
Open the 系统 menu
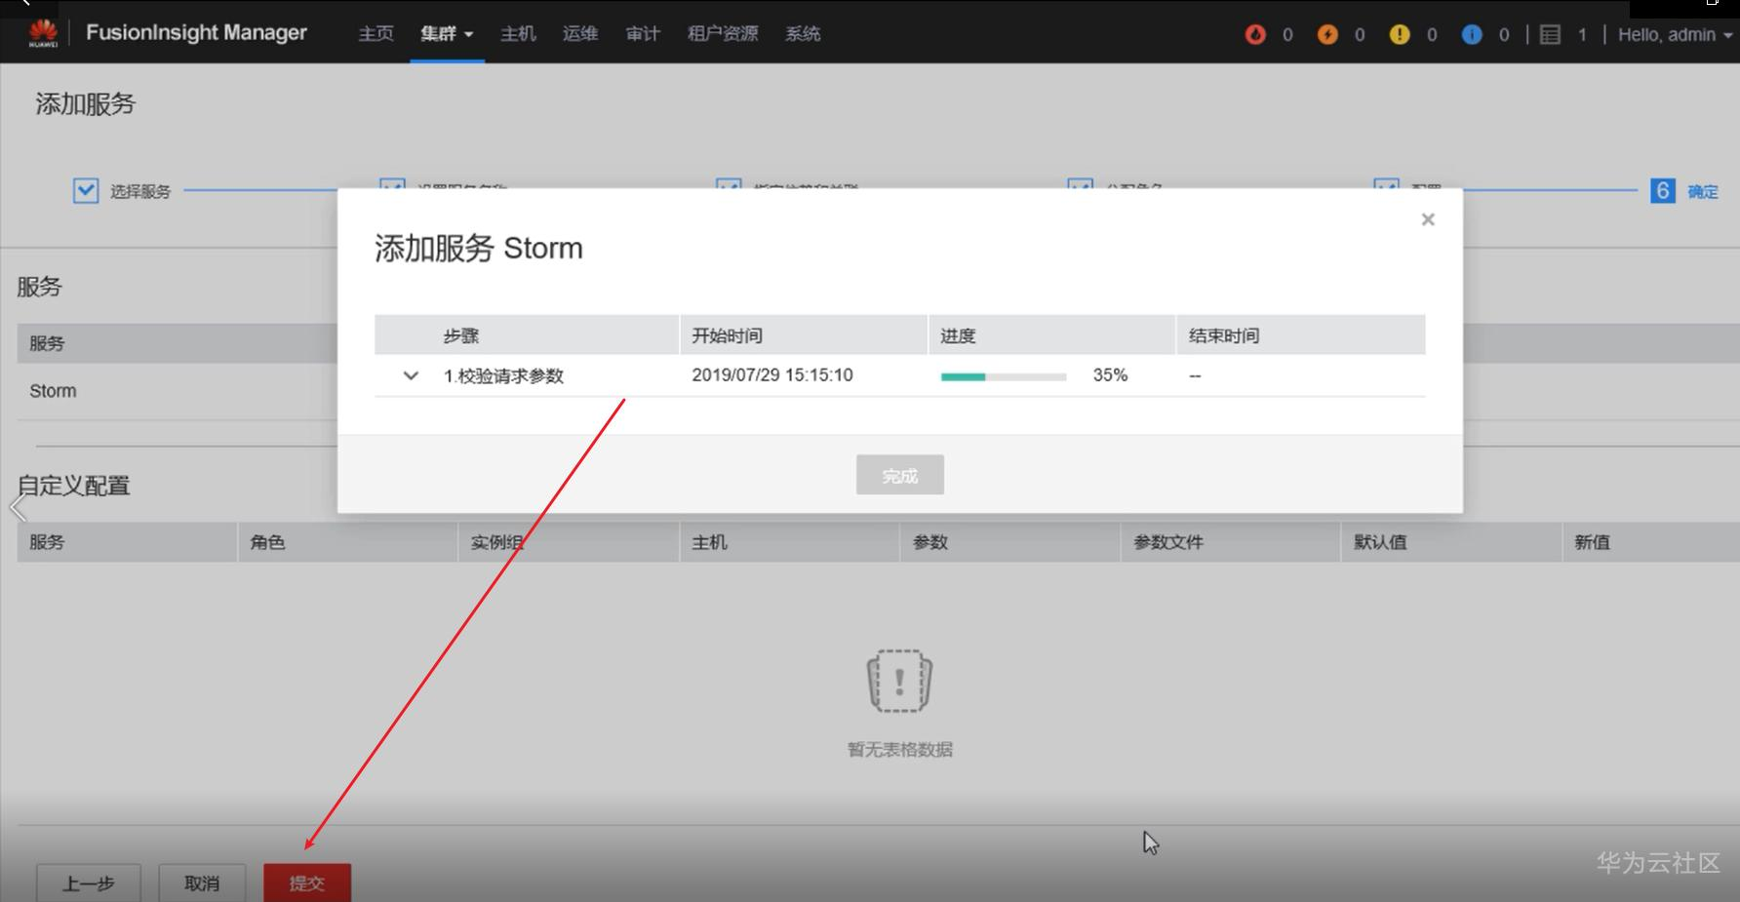(803, 34)
